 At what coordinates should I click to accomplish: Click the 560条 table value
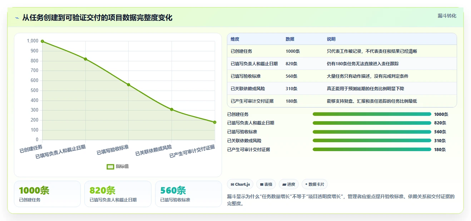(292, 76)
